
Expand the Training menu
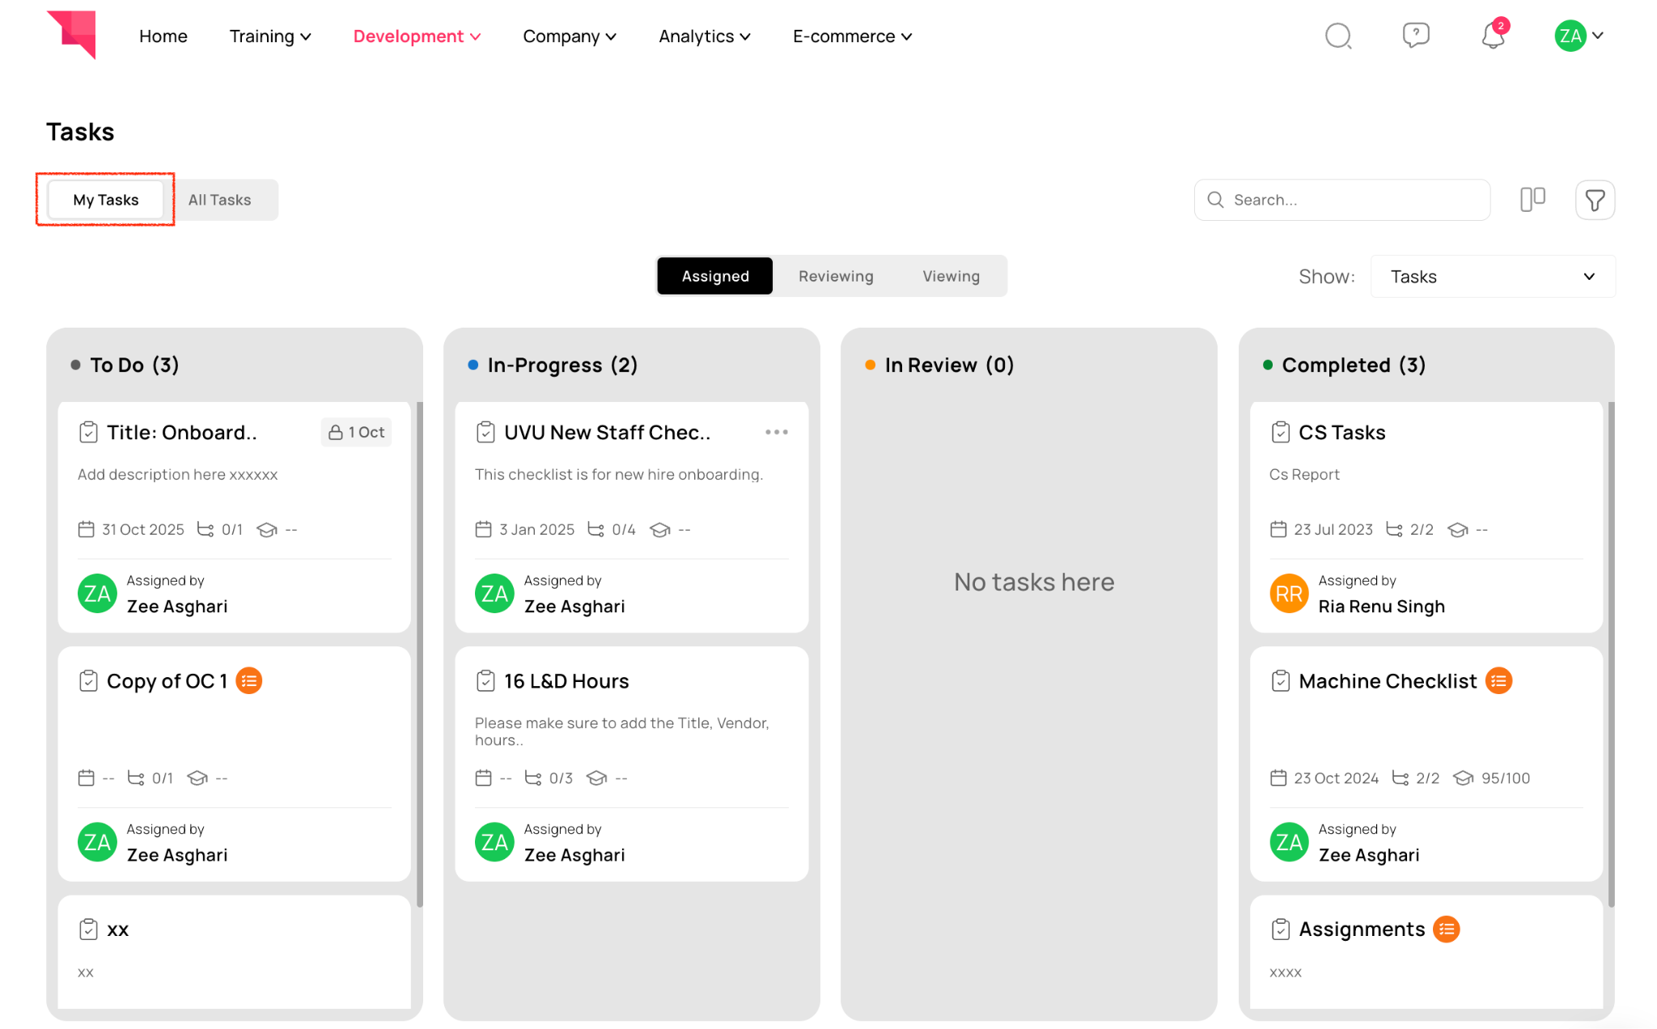[270, 36]
